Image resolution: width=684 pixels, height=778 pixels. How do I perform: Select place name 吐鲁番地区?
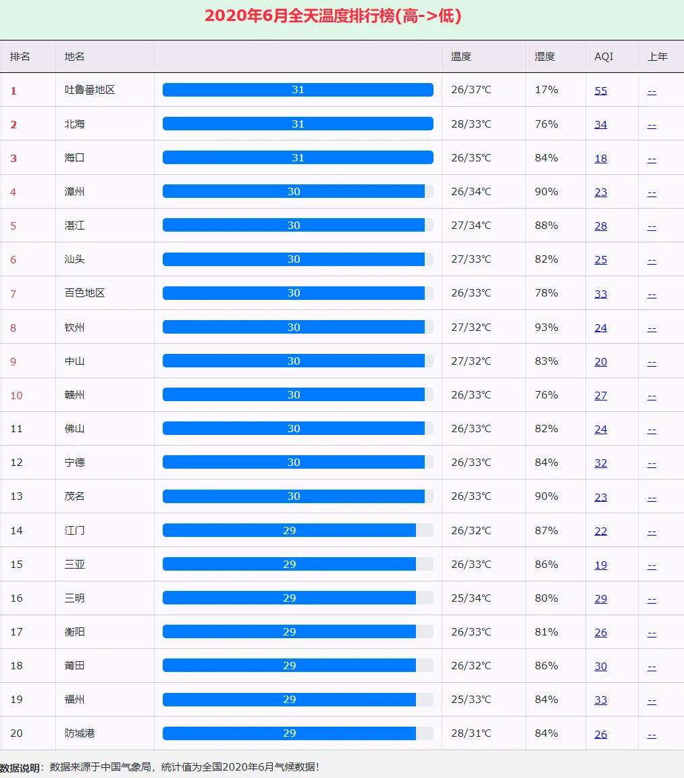coord(90,90)
